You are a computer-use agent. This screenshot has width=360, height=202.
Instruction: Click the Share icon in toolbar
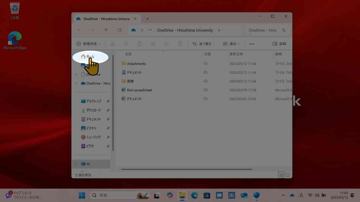pos(166,44)
